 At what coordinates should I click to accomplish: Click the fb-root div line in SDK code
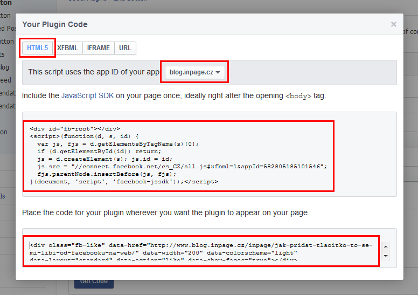click(75, 128)
